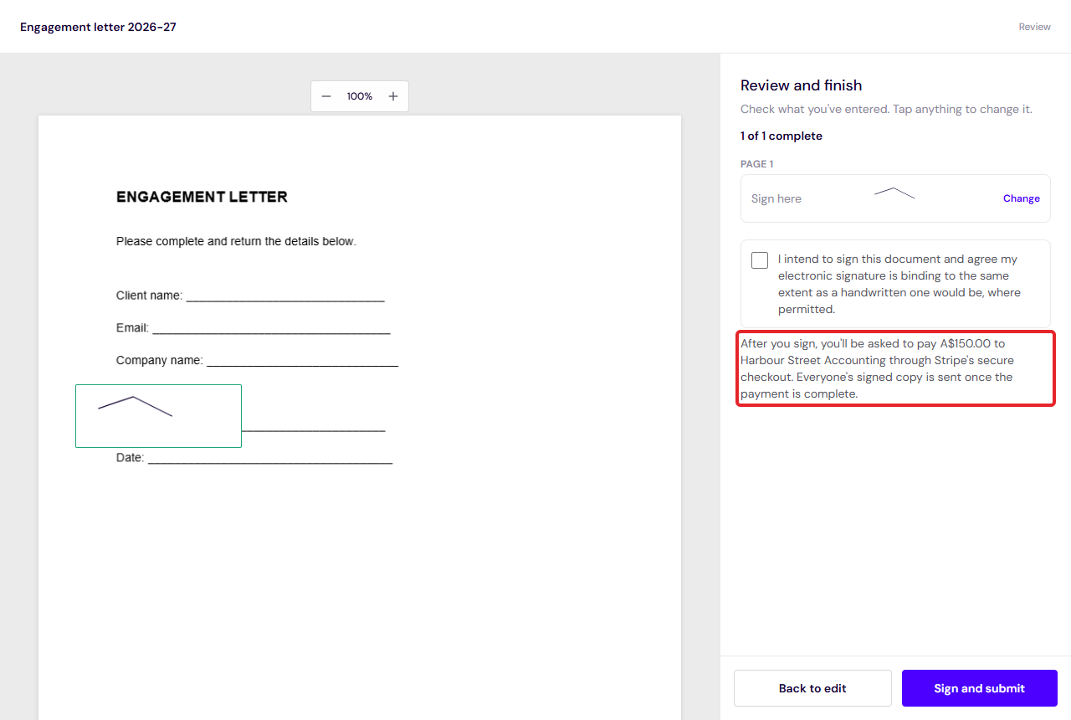Click the Company name line in document
Screen dimensions: 1071x720
pos(257,361)
